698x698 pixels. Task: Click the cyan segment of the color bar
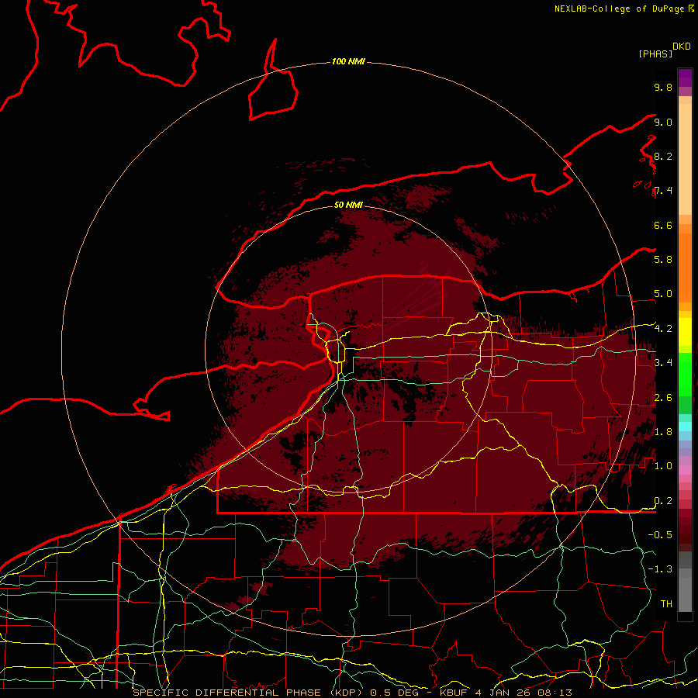coord(685,426)
